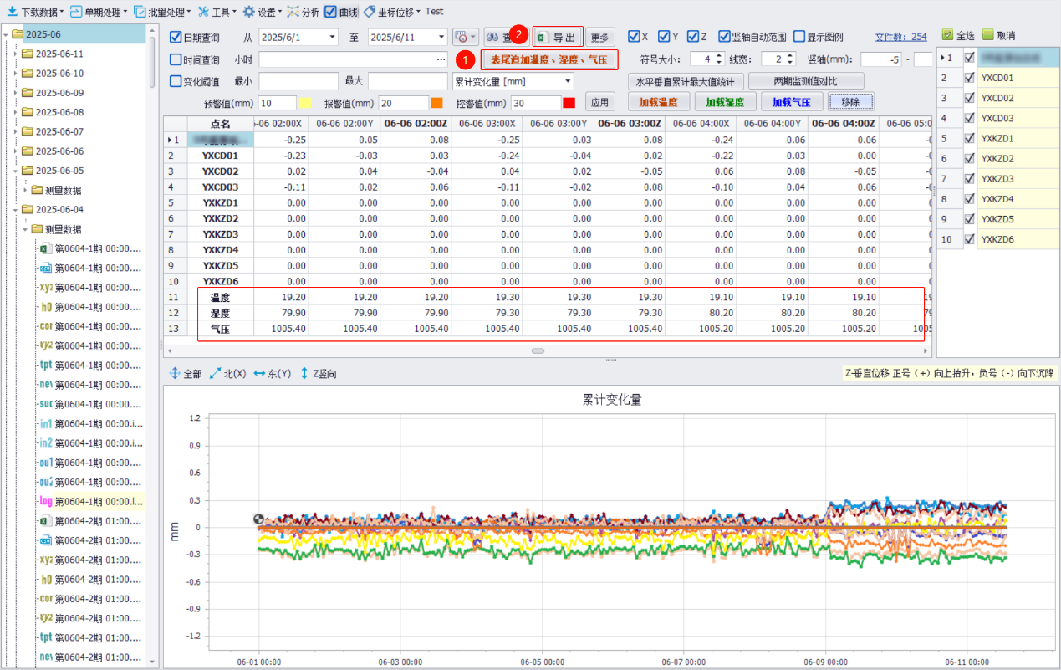Expand the 2025-06-11 folder in tree
The width and height of the screenshot is (1061, 670).
16,54
